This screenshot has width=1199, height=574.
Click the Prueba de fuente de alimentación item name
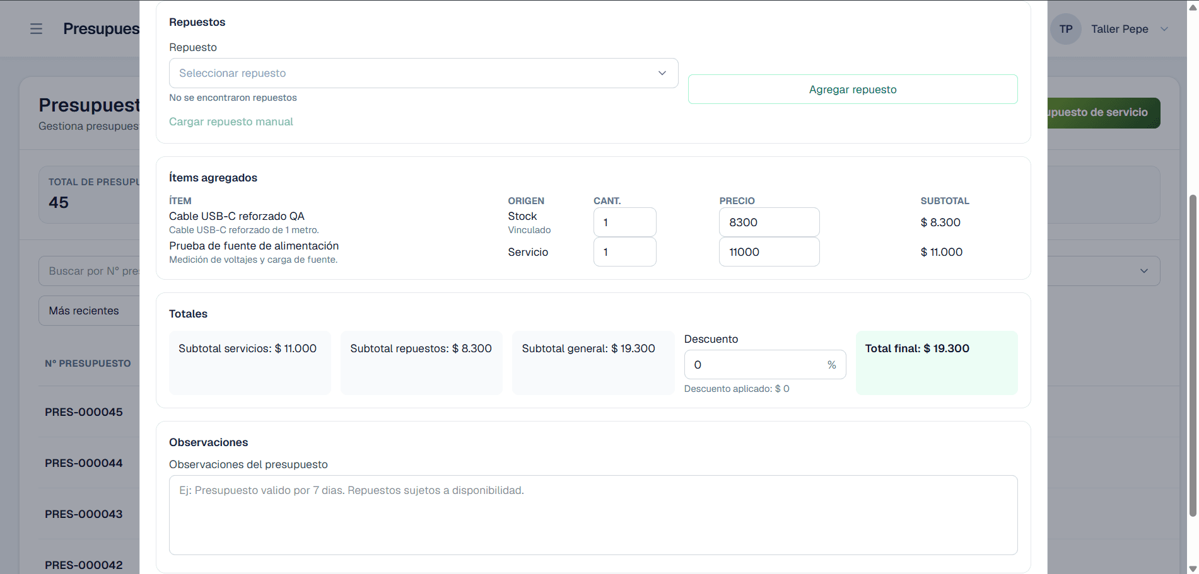[254, 246]
